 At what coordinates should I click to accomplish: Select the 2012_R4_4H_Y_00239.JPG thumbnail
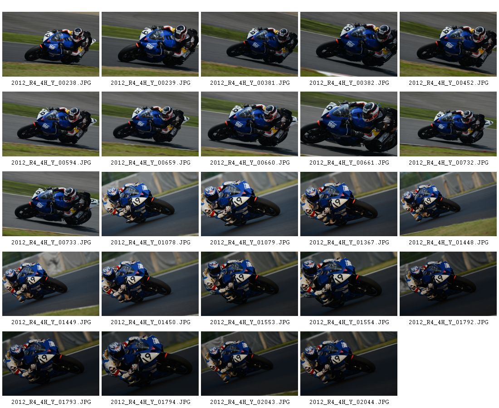click(x=150, y=44)
